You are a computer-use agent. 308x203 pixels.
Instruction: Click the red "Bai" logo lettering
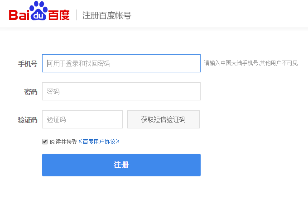[x=19, y=15]
